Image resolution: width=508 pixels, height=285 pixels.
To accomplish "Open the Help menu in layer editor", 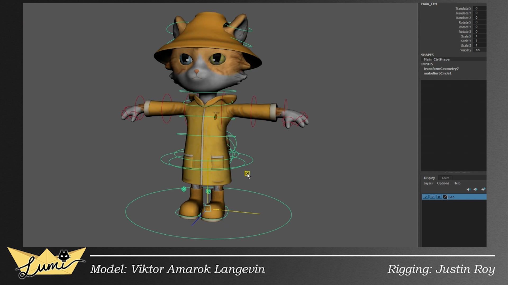I will (457, 183).
